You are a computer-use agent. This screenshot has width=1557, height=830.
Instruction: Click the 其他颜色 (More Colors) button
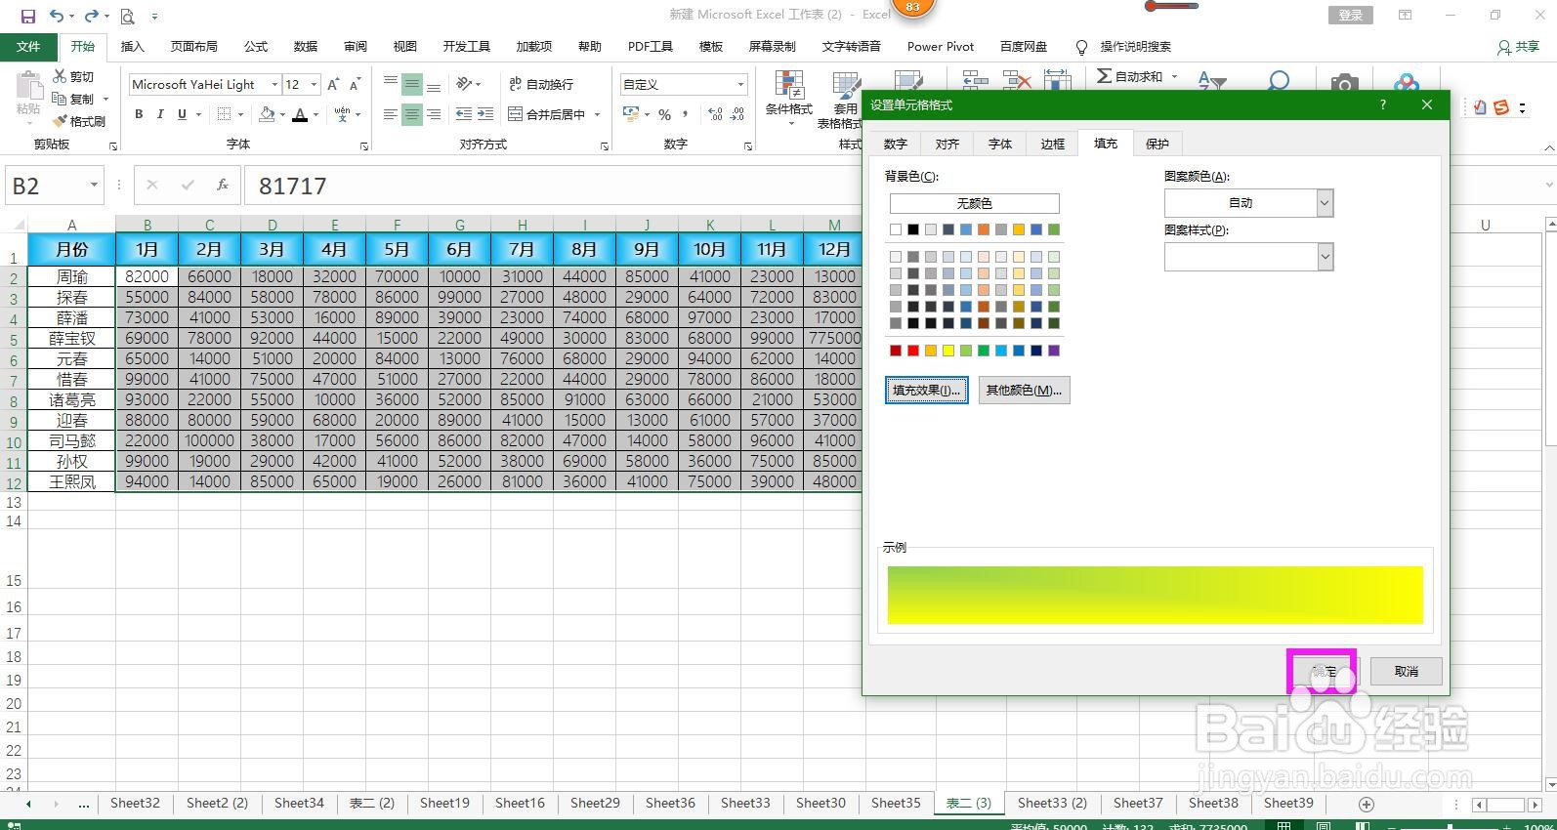pyautogui.click(x=1024, y=390)
